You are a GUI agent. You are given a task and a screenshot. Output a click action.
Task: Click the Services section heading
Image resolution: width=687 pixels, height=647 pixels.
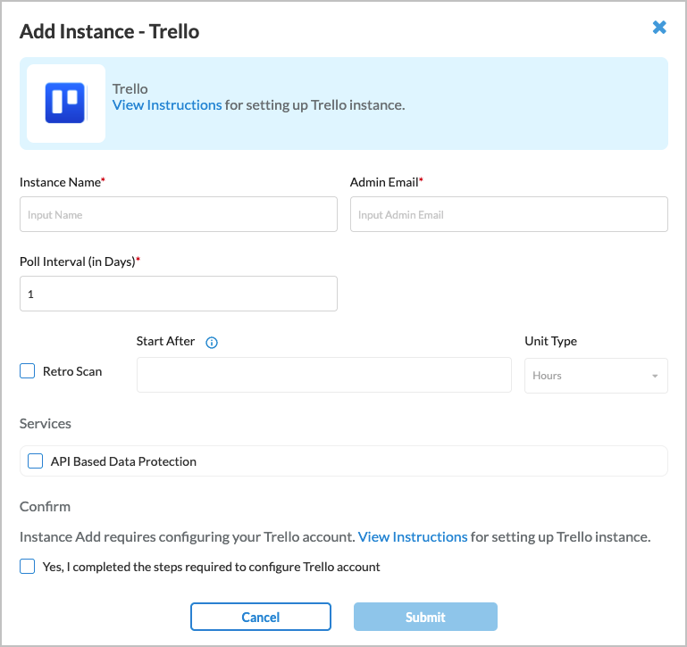click(46, 423)
